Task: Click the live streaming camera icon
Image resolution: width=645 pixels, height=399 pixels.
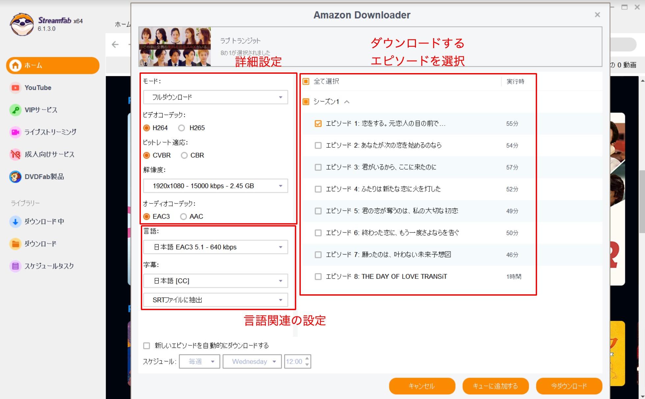Action: point(15,132)
